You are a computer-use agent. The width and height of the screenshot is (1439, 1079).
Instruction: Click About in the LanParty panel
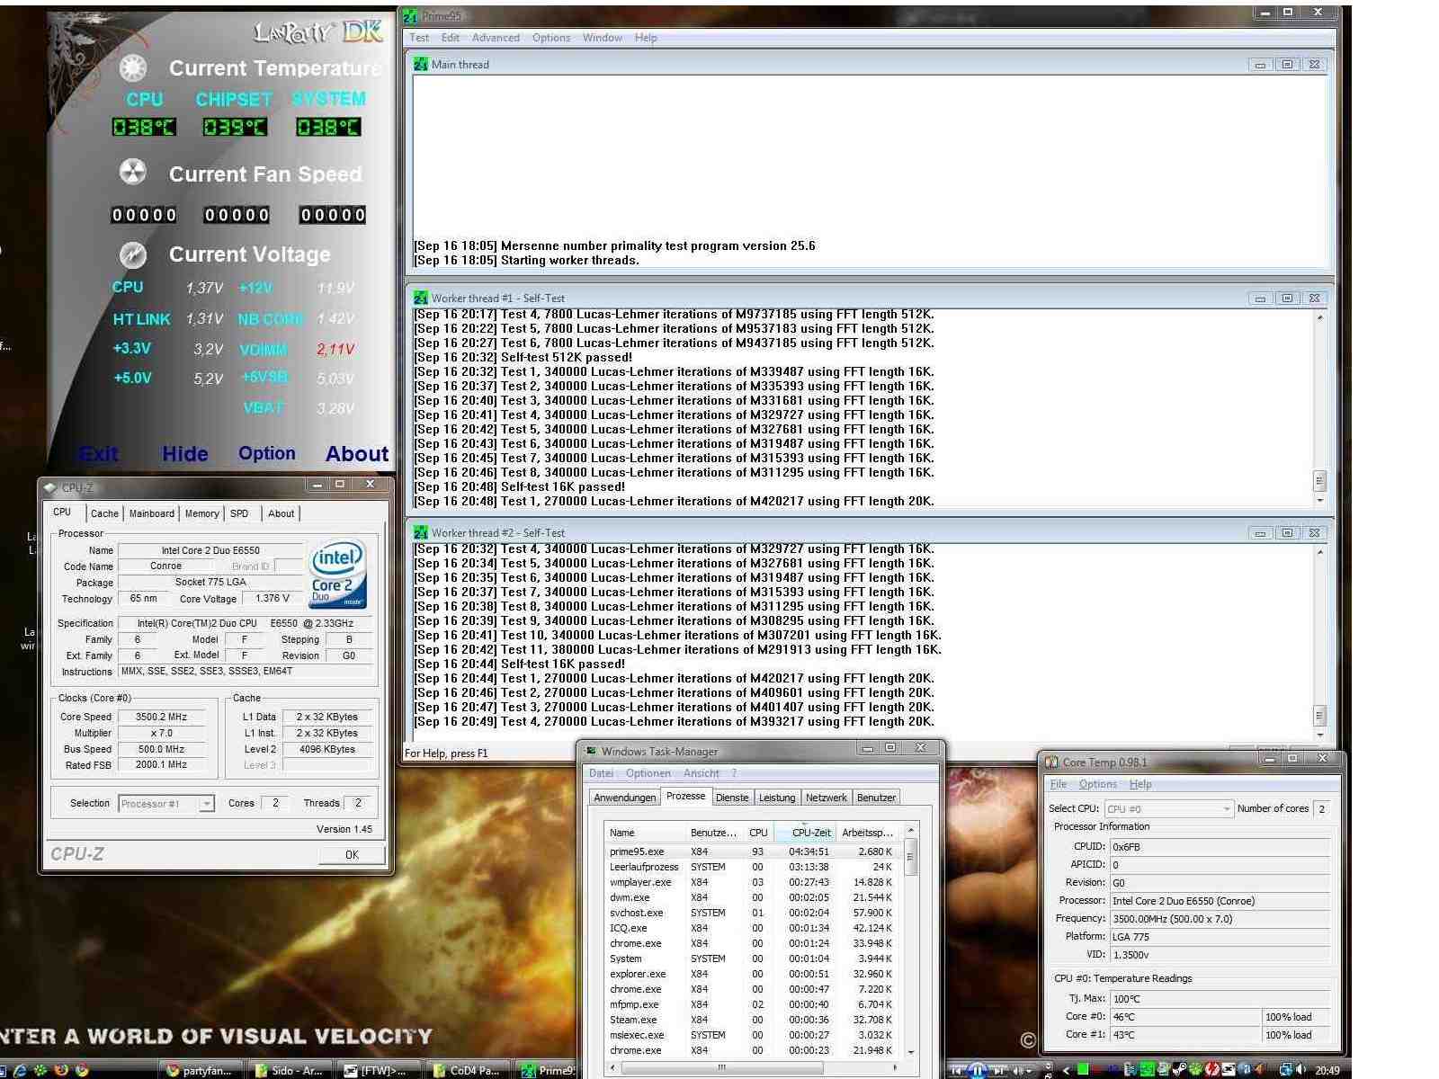(357, 454)
